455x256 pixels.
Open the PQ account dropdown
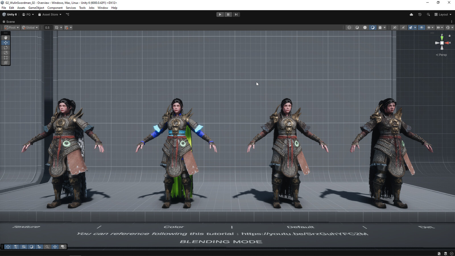[x=28, y=15]
